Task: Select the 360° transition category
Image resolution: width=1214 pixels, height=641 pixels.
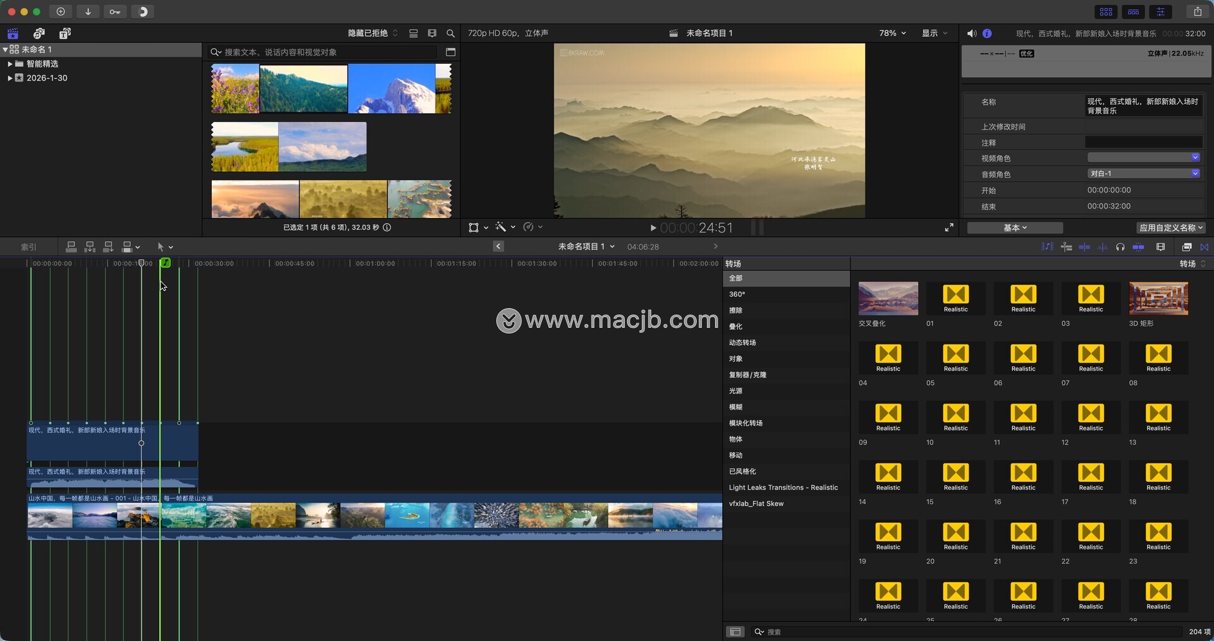Action: (x=737, y=294)
